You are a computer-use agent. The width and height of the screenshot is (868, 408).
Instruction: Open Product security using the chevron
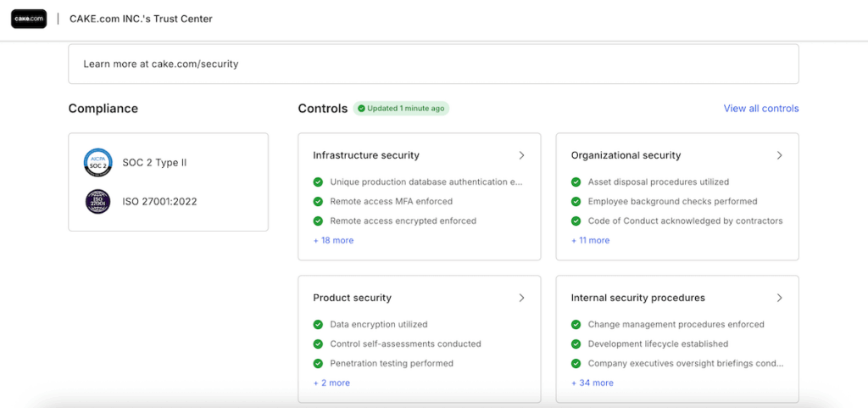click(521, 298)
